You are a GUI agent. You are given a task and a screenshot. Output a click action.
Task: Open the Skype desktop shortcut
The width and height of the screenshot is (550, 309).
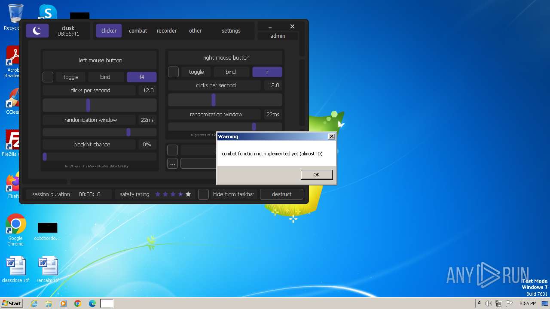(x=47, y=12)
